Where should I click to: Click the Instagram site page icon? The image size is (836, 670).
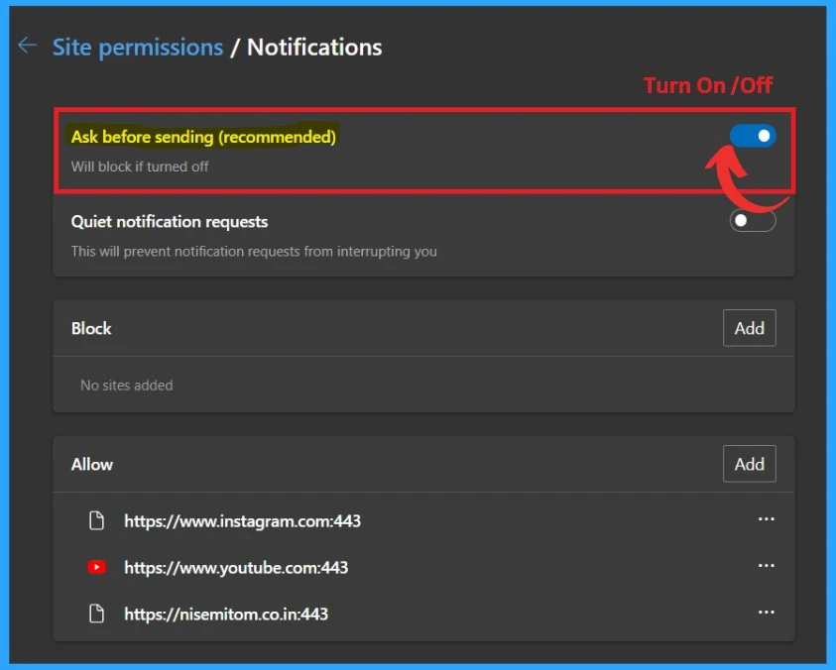[97, 520]
